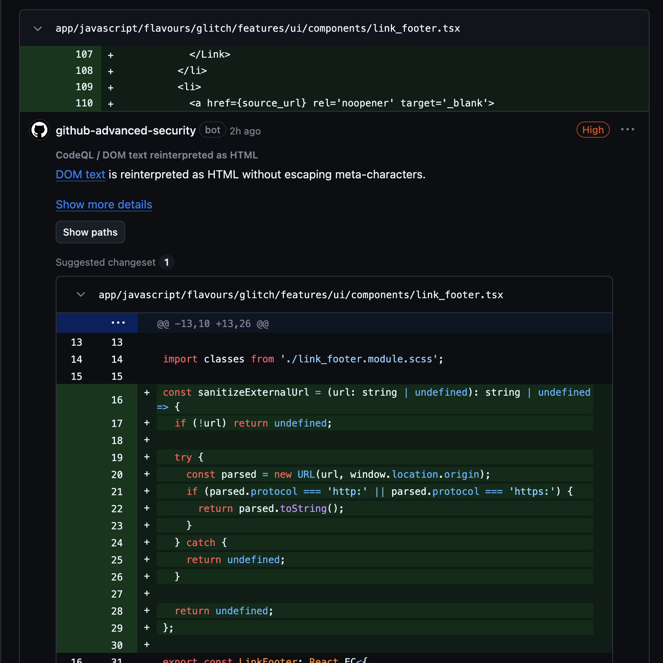Click the 2h ago timestamp

[245, 131]
